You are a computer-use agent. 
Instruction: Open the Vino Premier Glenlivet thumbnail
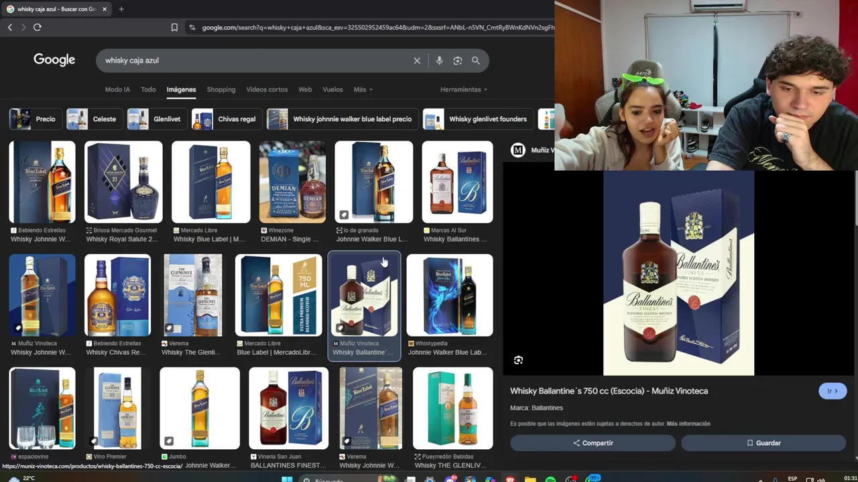point(117,408)
